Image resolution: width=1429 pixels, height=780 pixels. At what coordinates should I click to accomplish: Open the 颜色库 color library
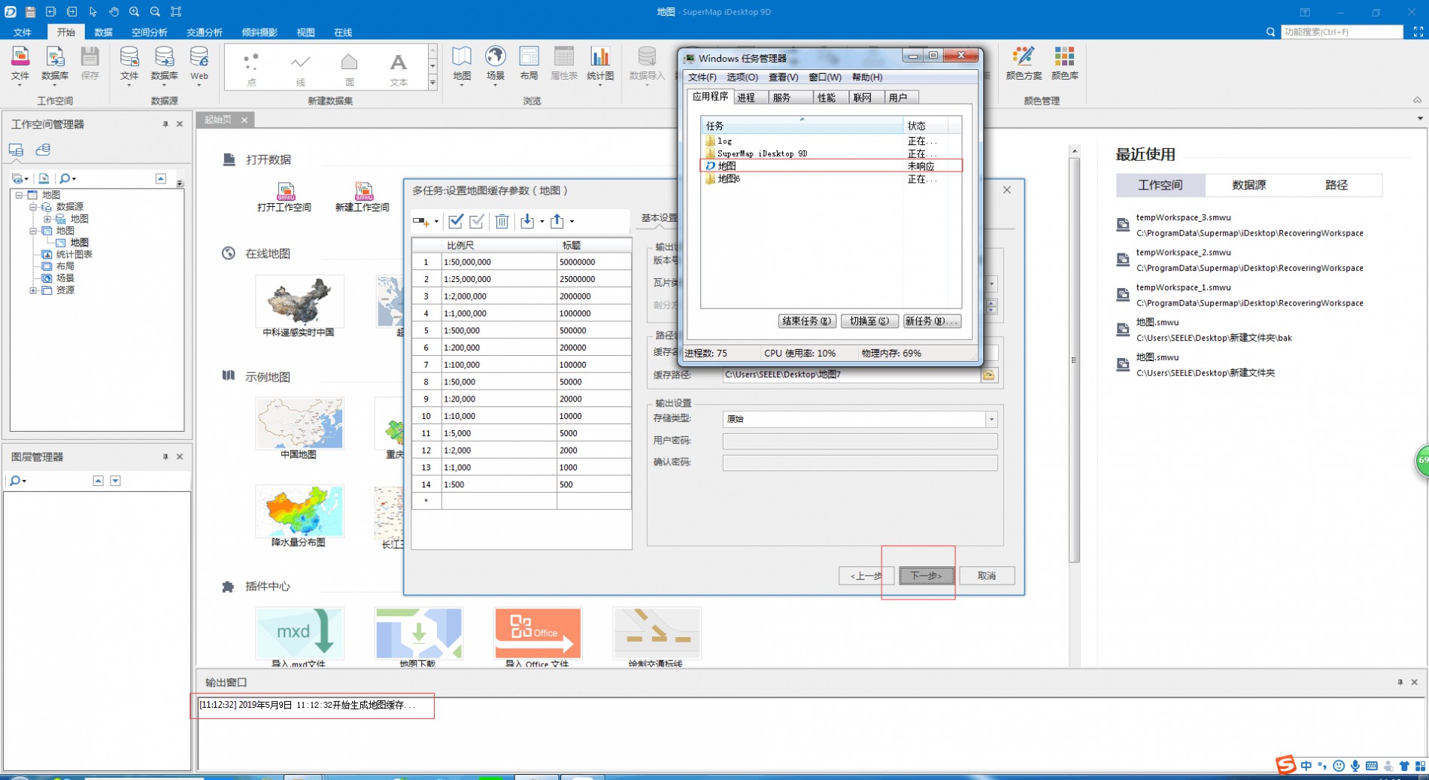(1064, 64)
